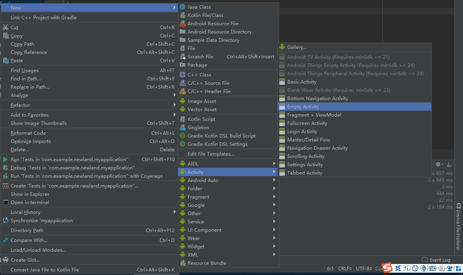This screenshot has height=275, width=463.
Task: Click the Open in terminal icon
Action: point(5,202)
